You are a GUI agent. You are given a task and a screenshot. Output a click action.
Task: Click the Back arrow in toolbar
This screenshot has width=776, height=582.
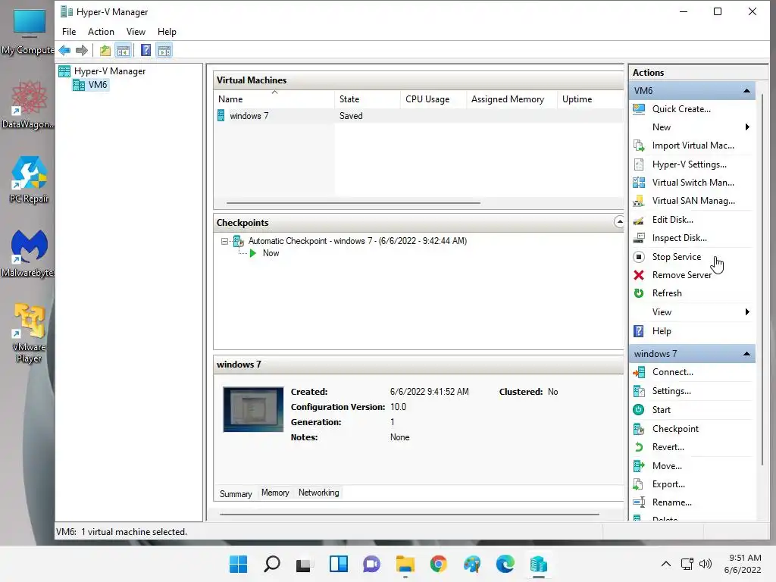point(64,50)
